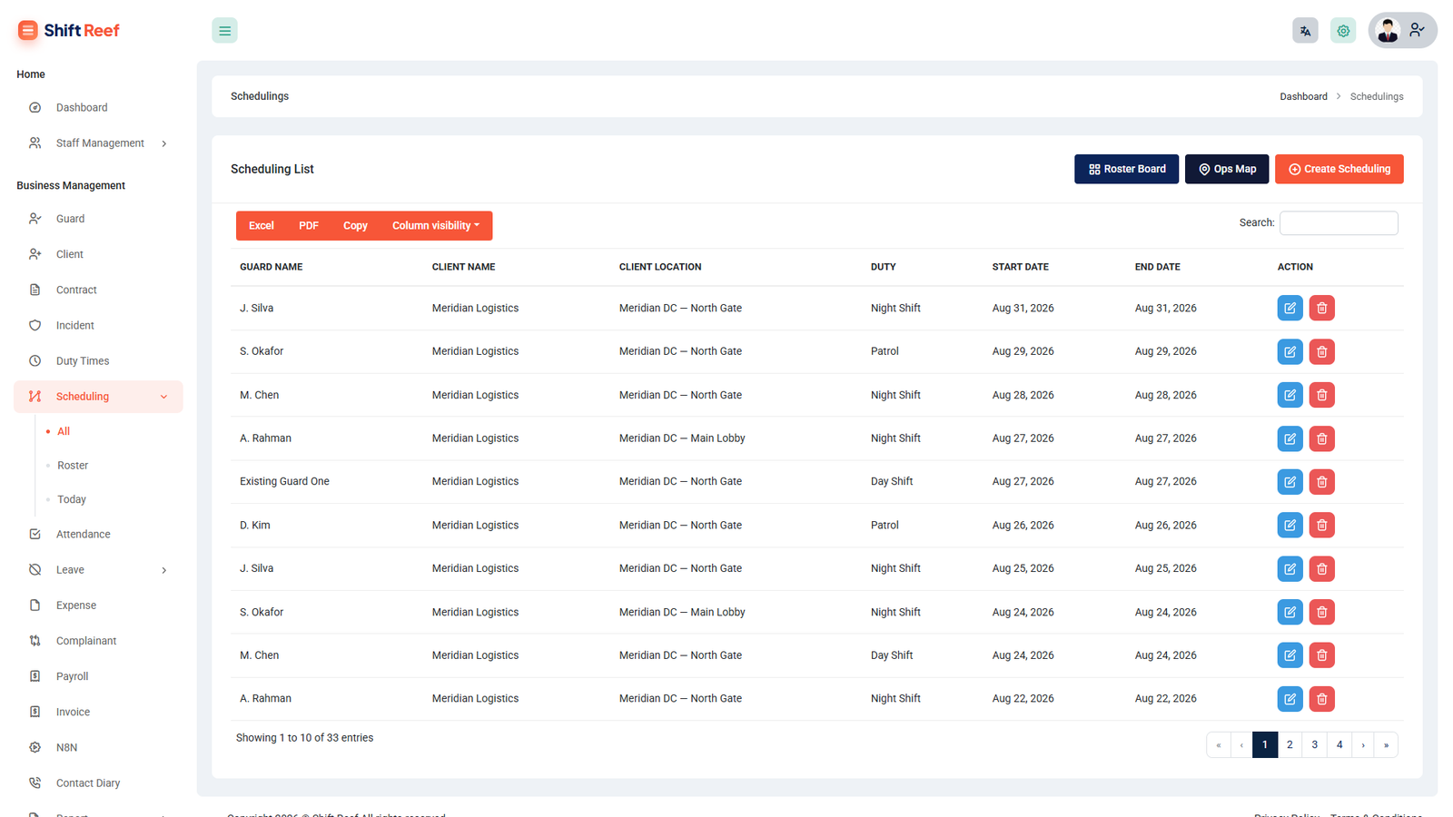The image size is (1453, 817).
Task: Open the Contract sidebar item
Action: [x=98, y=290]
